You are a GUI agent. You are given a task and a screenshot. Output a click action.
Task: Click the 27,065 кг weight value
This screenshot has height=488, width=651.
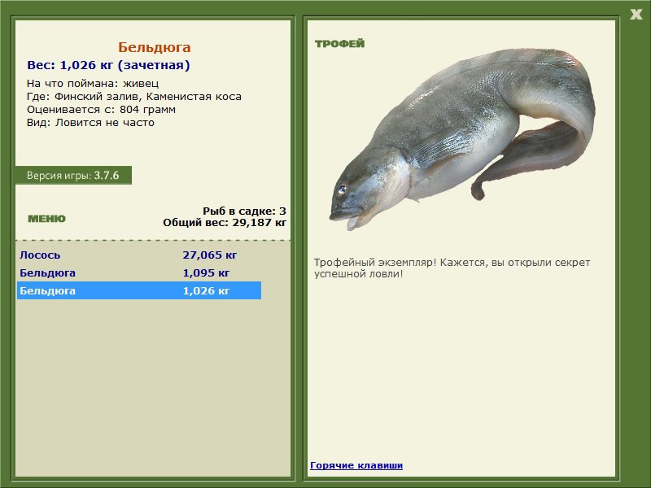tap(210, 255)
